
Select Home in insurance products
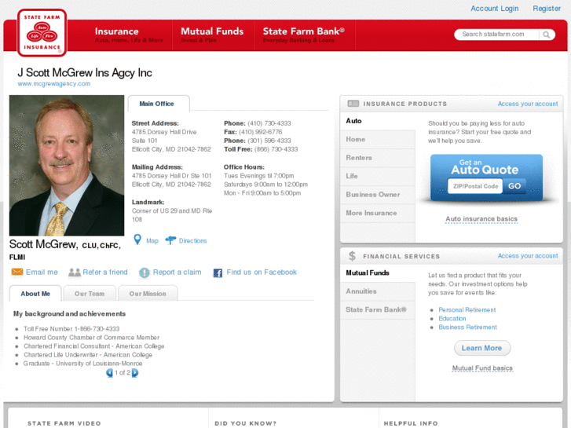(378, 140)
